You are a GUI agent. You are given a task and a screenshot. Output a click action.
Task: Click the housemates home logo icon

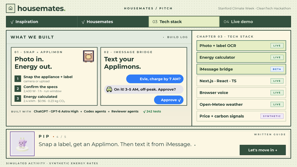(10, 8)
